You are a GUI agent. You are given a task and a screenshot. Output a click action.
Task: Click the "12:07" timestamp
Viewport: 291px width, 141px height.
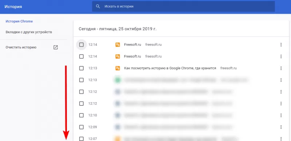93,139
